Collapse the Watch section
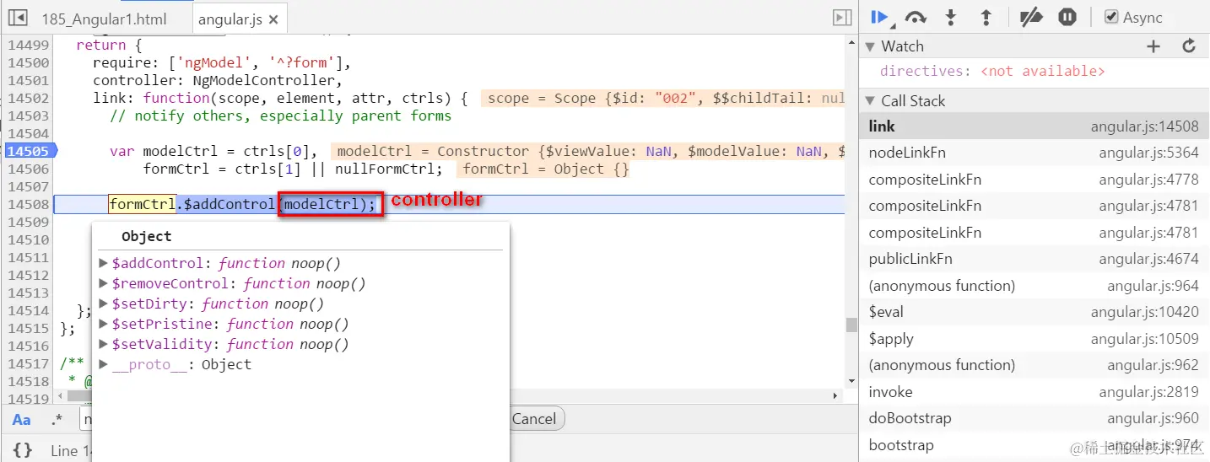1210x462 pixels. click(x=871, y=46)
